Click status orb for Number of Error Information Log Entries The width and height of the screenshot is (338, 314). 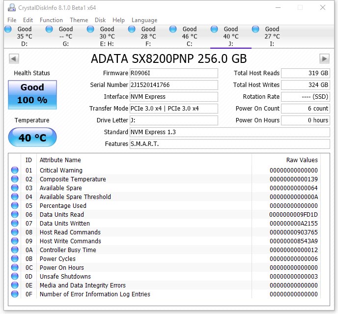click(x=15, y=294)
